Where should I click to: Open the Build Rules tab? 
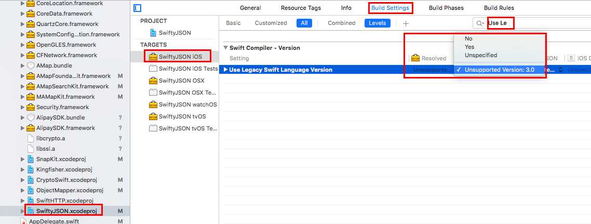[499, 8]
